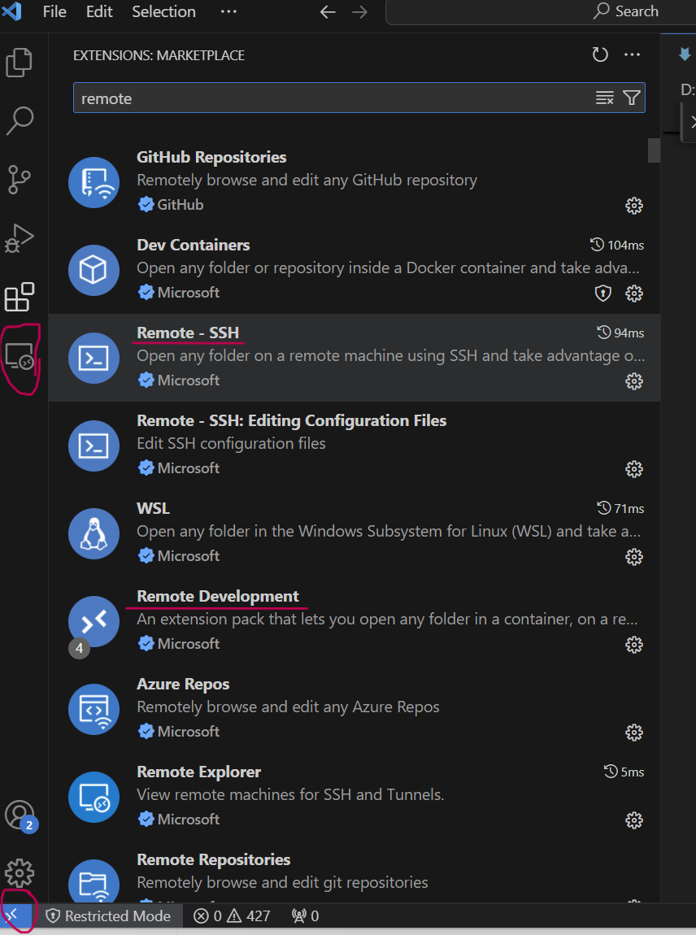696x935 pixels.
Task: Open the Edit menu
Action: point(99,11)
